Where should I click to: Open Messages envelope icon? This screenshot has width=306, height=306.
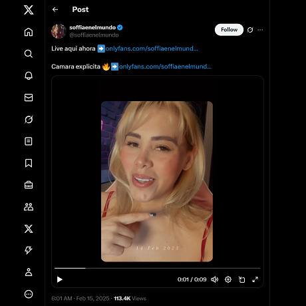(29, 98)
